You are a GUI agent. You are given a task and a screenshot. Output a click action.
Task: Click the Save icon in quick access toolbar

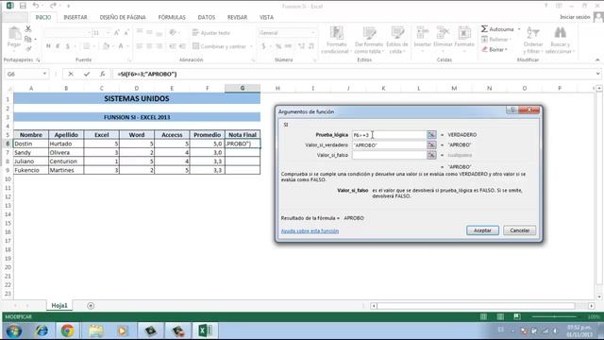click(23, 6)
